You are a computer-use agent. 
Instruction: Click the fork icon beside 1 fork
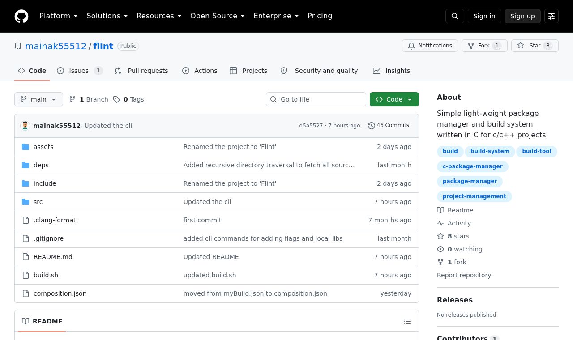tap(440, 262)
